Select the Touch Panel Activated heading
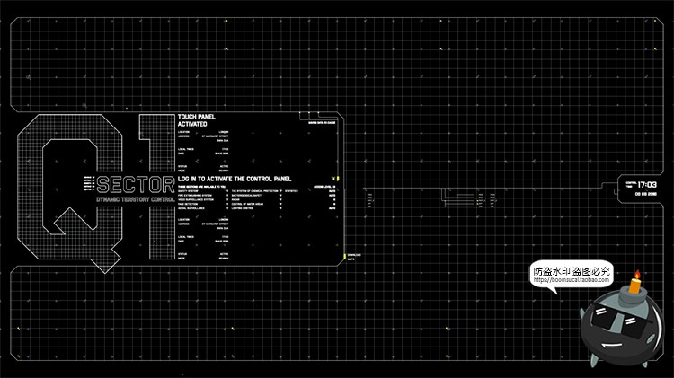 point(199,120)
